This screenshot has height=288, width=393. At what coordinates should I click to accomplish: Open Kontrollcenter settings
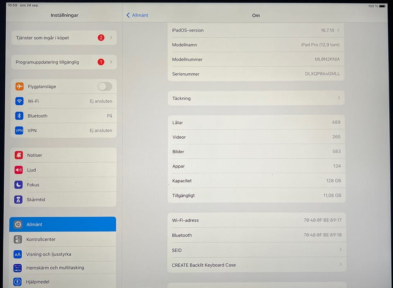click(x=63, y=239)
